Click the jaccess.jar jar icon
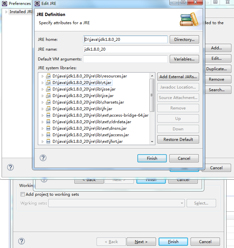The height and width of the screenshot is (248, 234). tap(48, 135)
